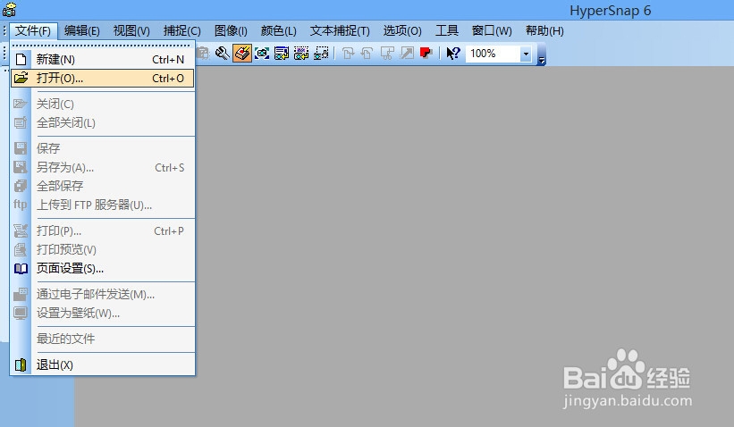This screenshot has width=734, height=427.
Task: Click the dashed-frame capture icon with yellow arrow
Action: [x=301, y=54]
